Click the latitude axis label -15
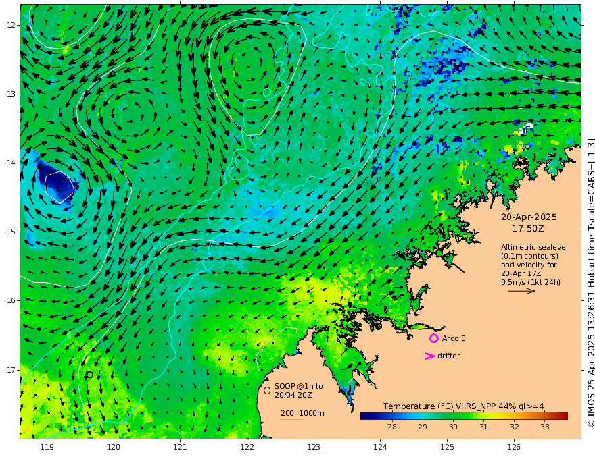 [x=10, y=232]
